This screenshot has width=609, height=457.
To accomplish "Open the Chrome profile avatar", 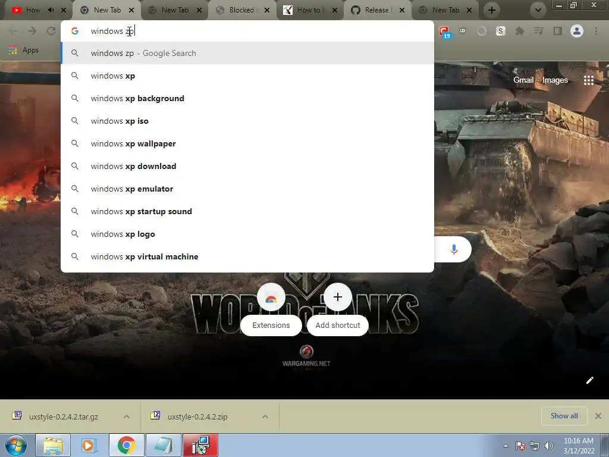I will tap(577, 31).
